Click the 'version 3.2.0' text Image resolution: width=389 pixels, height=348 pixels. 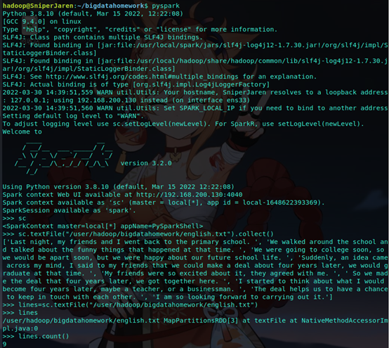(146, 163)
